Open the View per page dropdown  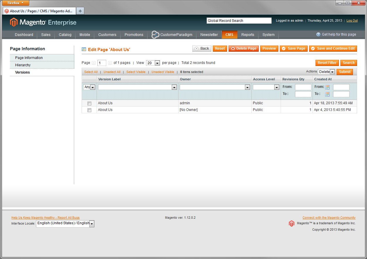pyautogui.click(x=153, y=63)
